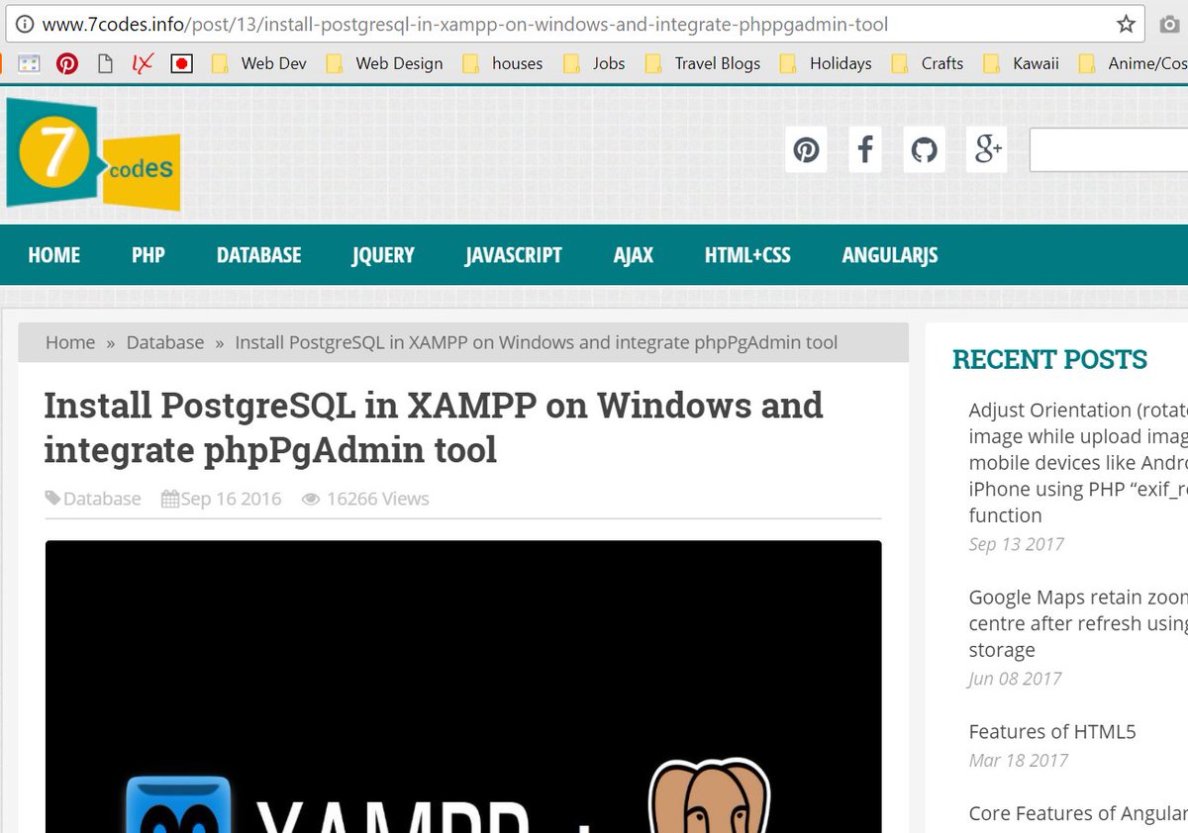Image resolution: width=1188 pixels, height=833 pixels.
Task: Open the Core Features of Angular post link
Action: [1078, 813]
